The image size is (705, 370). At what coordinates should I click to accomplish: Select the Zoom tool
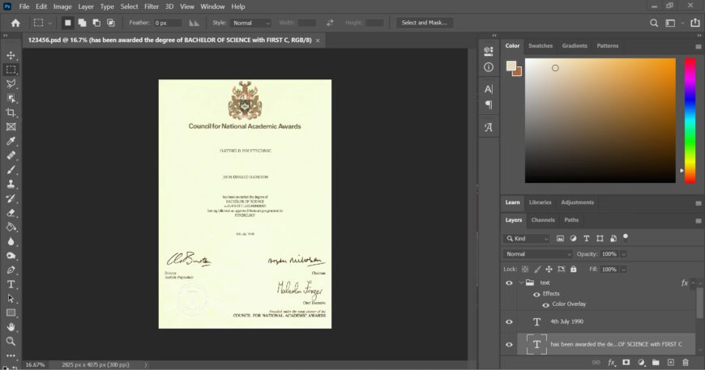click(11, 342)
